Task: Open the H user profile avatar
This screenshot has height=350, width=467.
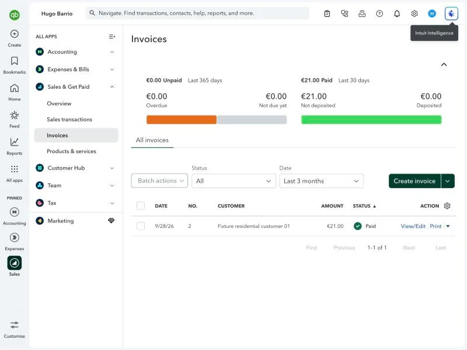Action: coord(432,13)
